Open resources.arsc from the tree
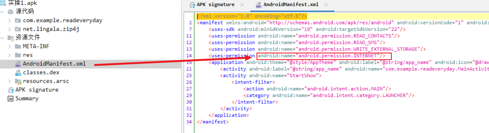Screen dimensions: 489x133 pos(46,81)
